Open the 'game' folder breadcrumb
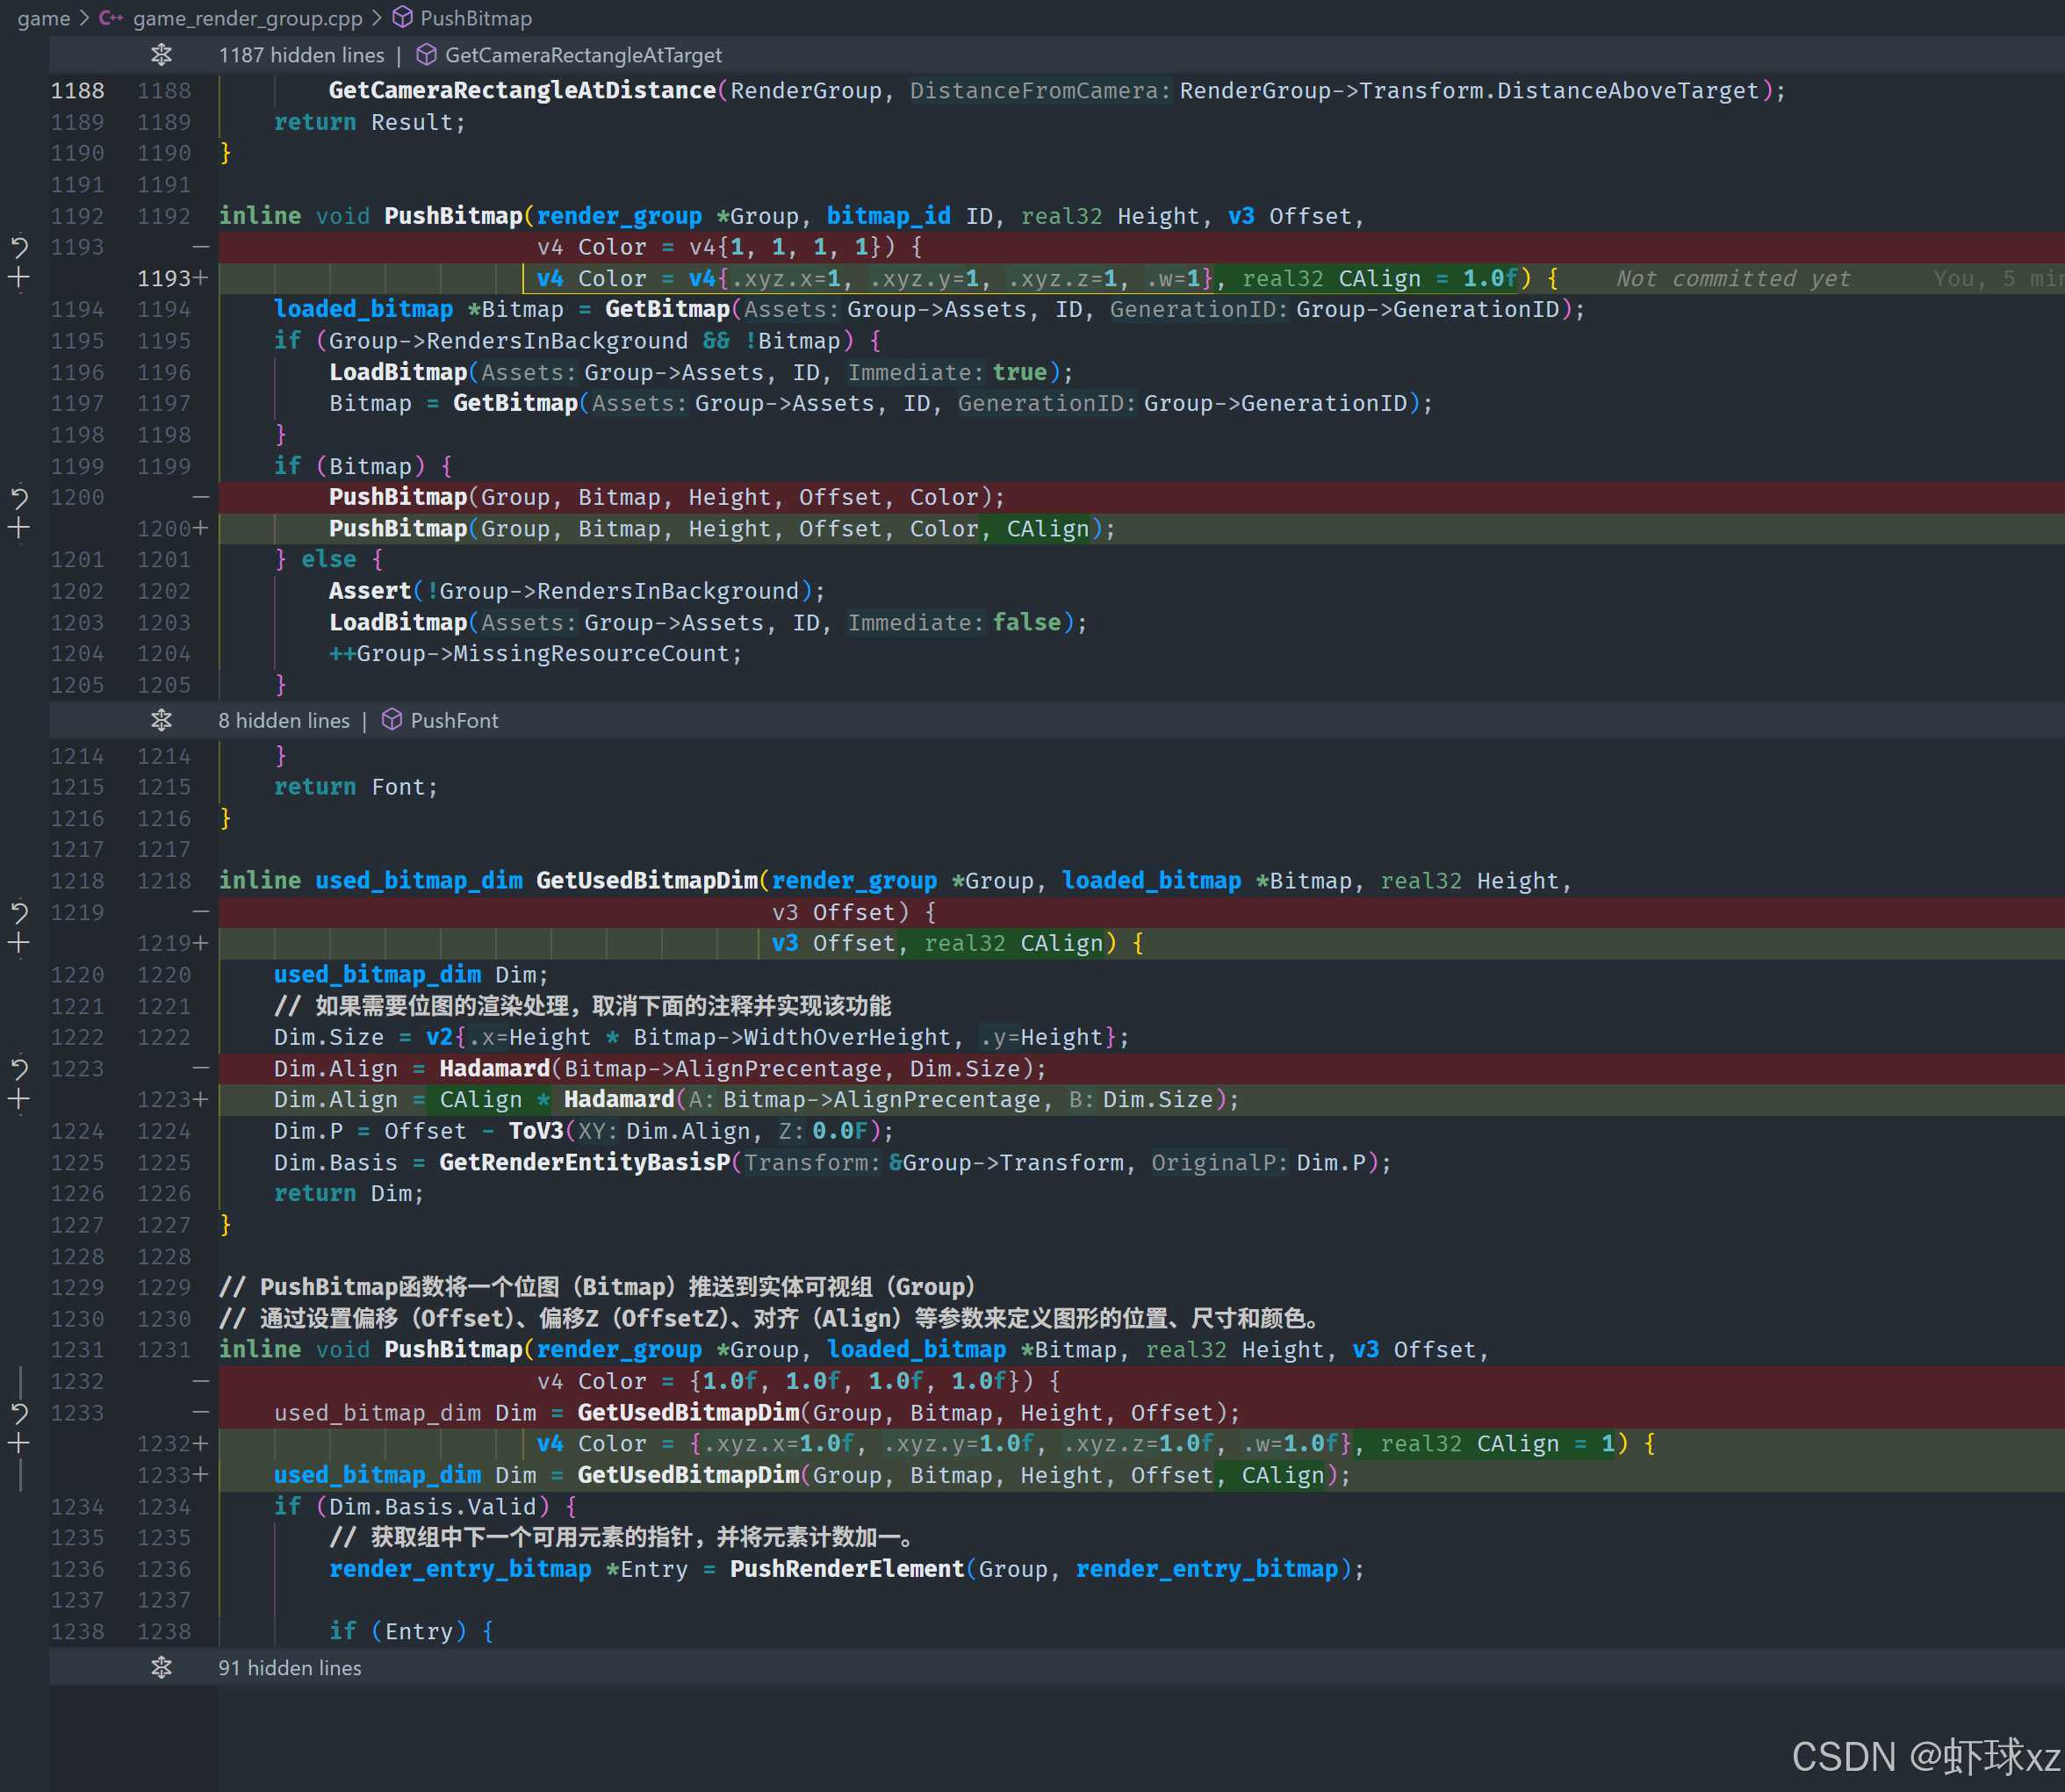2065x1792 pixels. click(x=43, y=18)
